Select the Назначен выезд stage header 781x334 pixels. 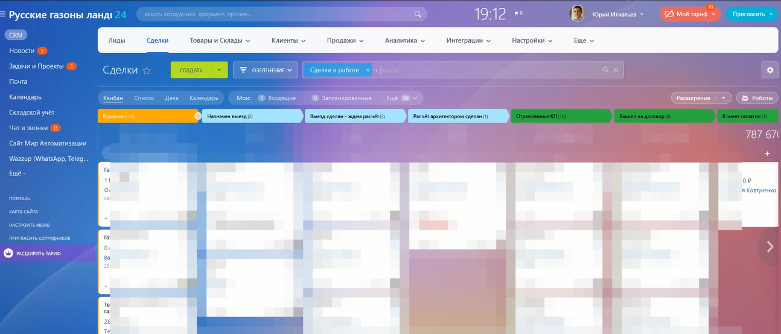253,116
